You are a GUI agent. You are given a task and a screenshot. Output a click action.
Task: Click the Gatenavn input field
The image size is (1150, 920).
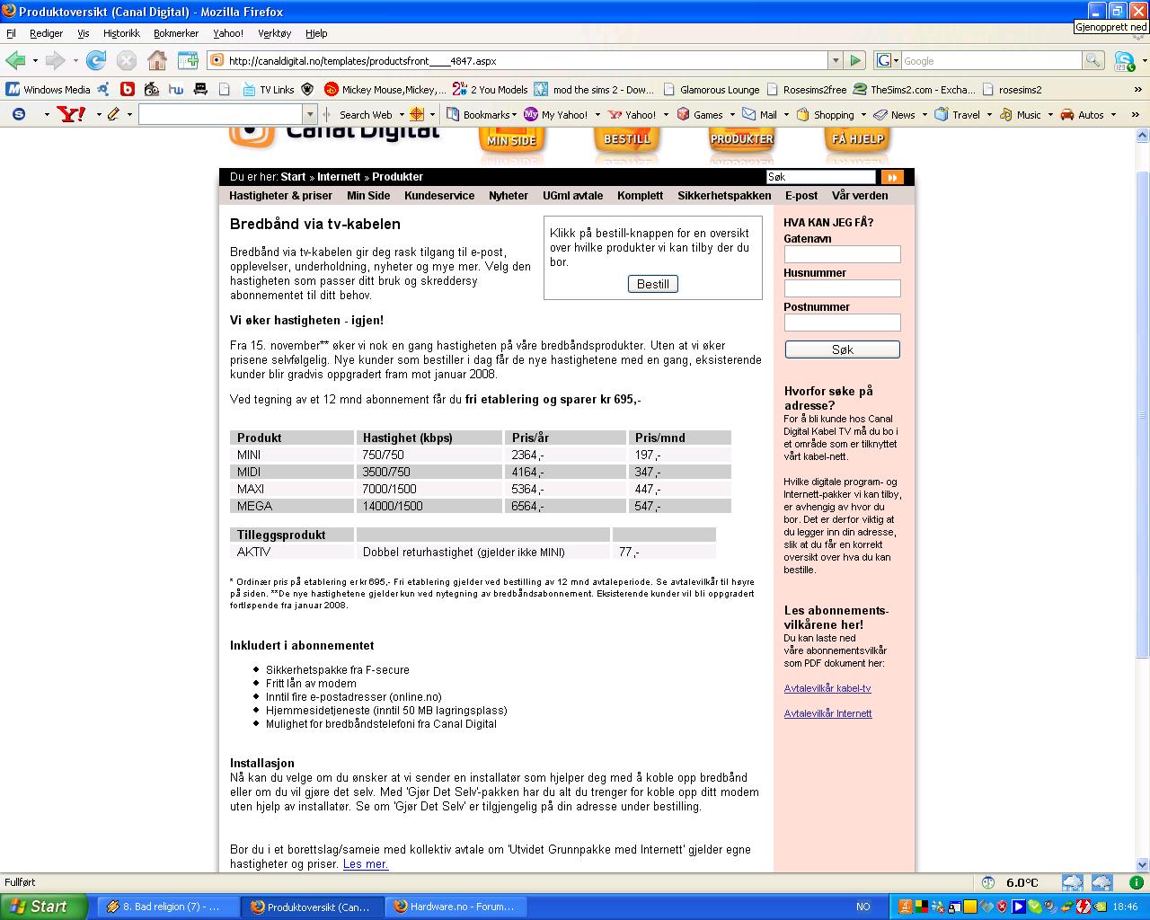(x=842, y=254)
